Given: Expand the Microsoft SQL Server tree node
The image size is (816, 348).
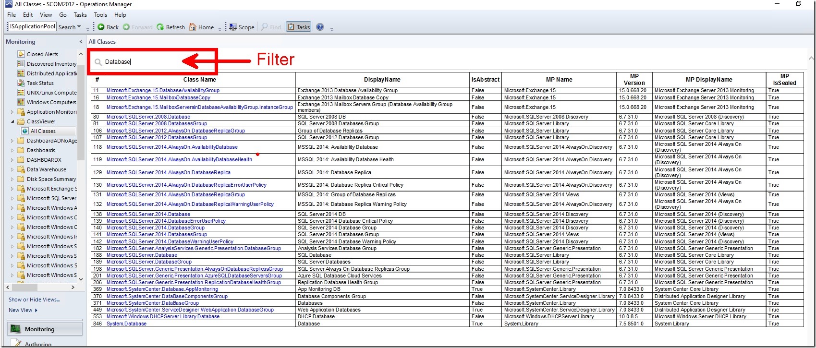Looking at the screenshot, I should [12, 198].
